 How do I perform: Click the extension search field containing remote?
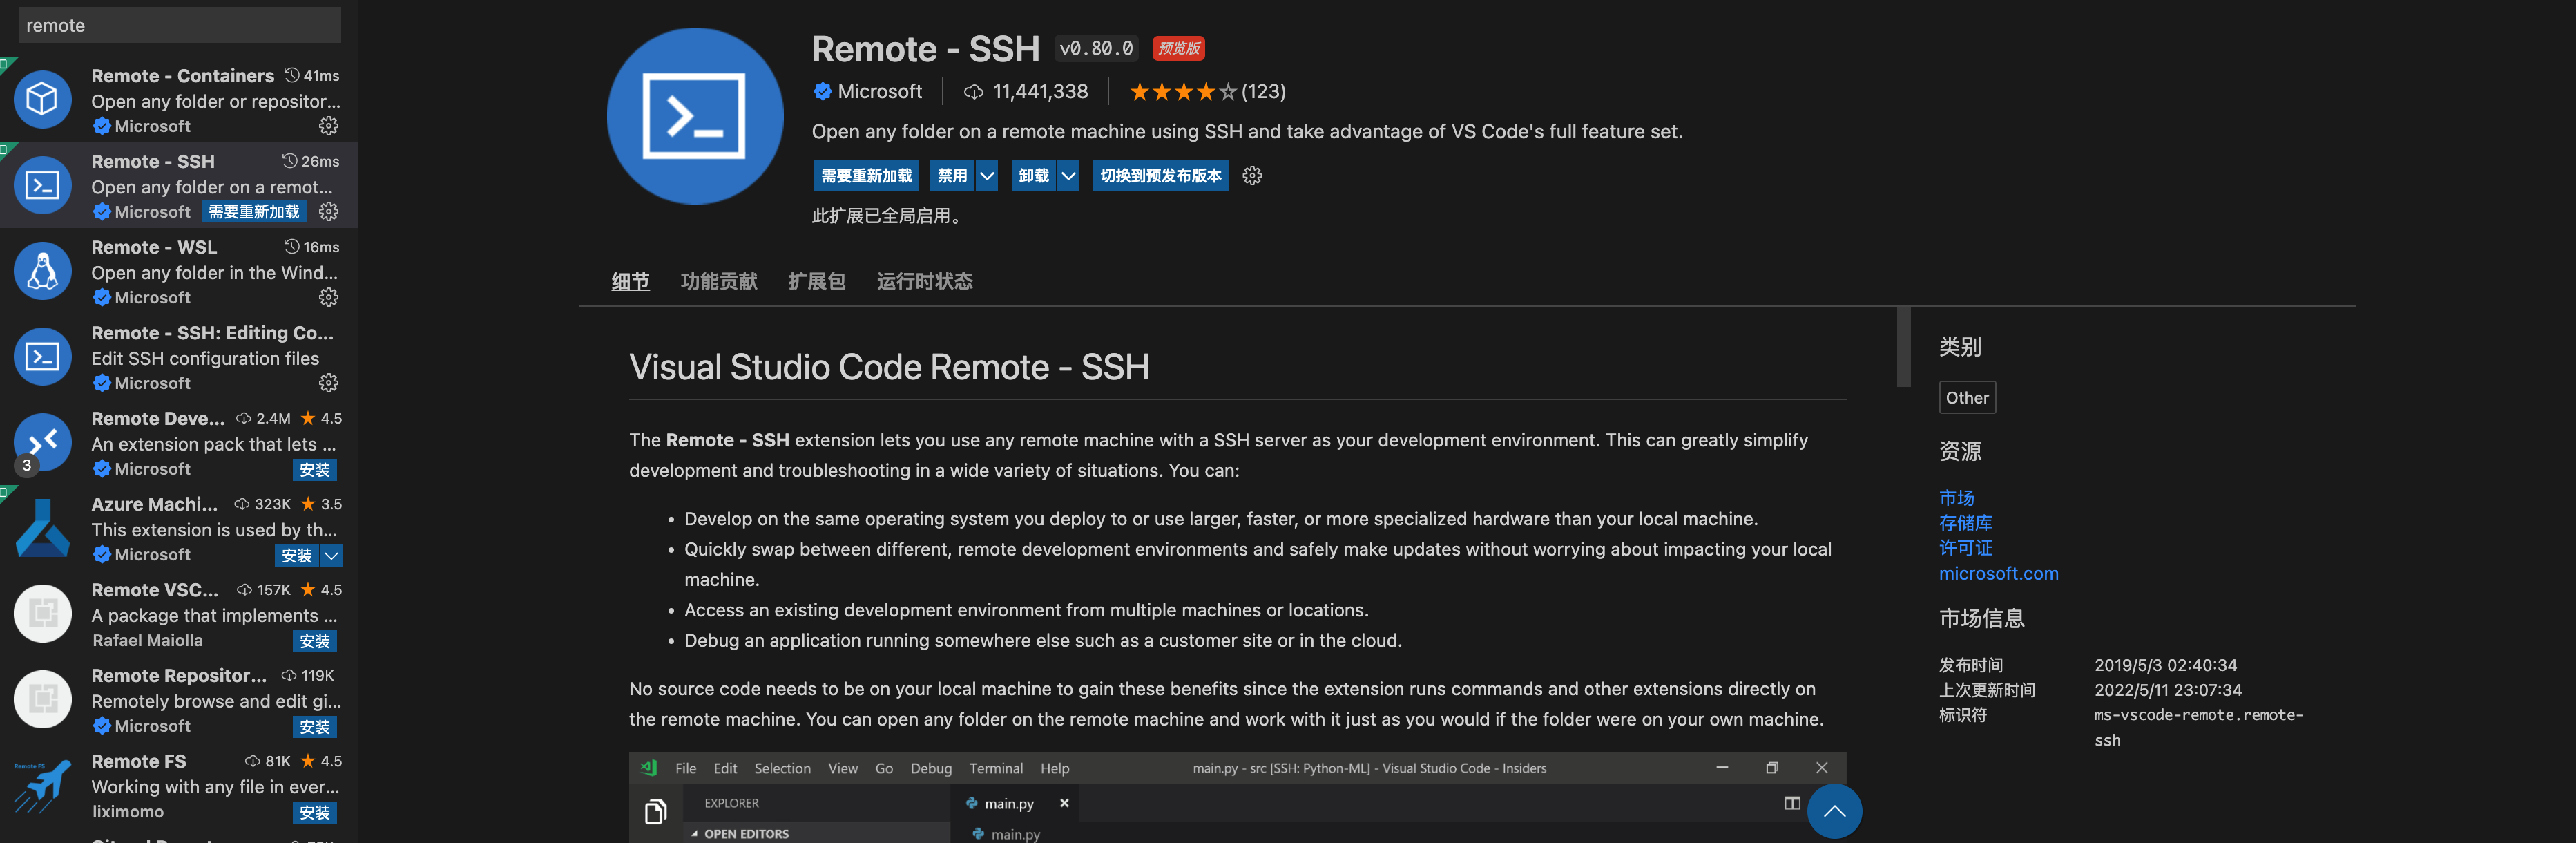(180, 25)
